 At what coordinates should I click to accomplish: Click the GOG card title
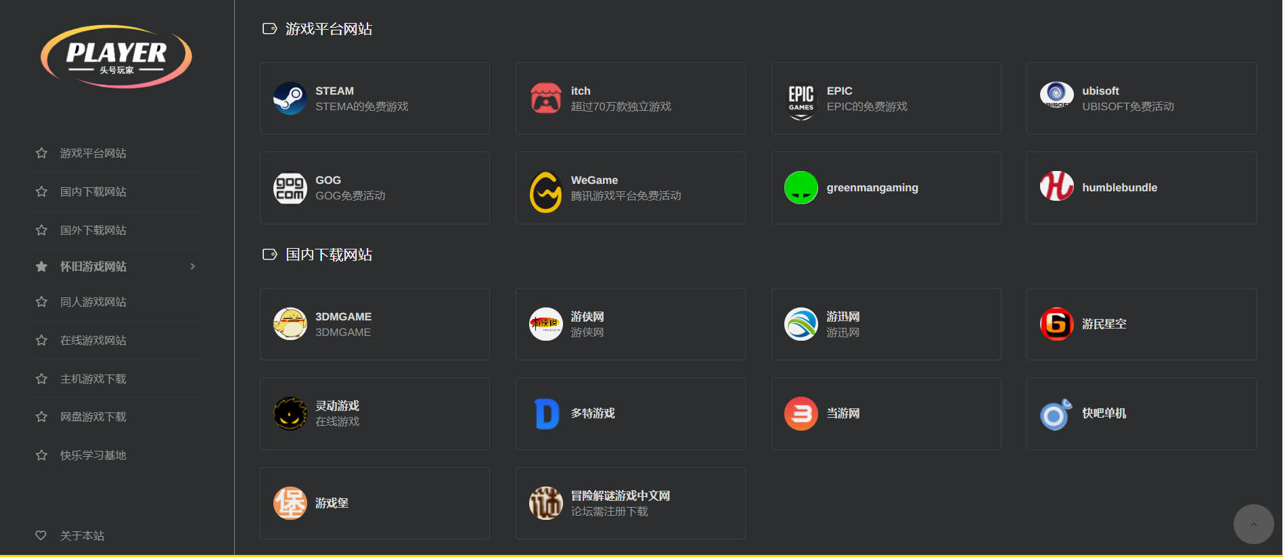(328, 180)
